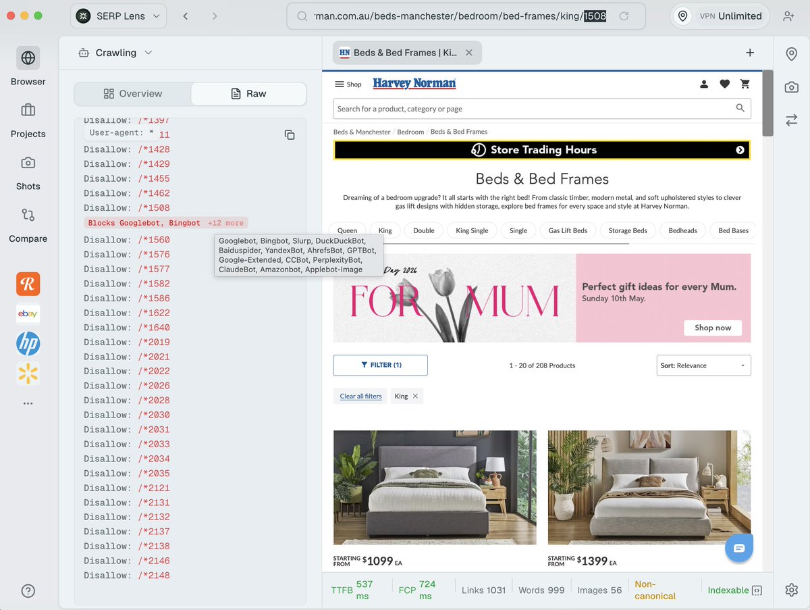This screenshot has height=610, width=810.
Task: Select the Disallow: /*2019 line
Action: pos(127,342)
